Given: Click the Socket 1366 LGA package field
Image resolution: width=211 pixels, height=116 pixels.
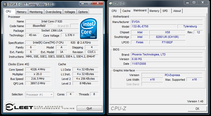Looking at the screenshot, I should (52, 30).
